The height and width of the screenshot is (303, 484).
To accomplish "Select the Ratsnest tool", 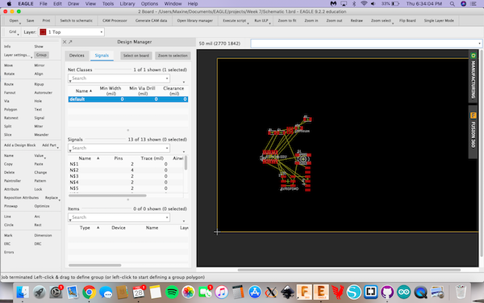I will coord(11,118).
